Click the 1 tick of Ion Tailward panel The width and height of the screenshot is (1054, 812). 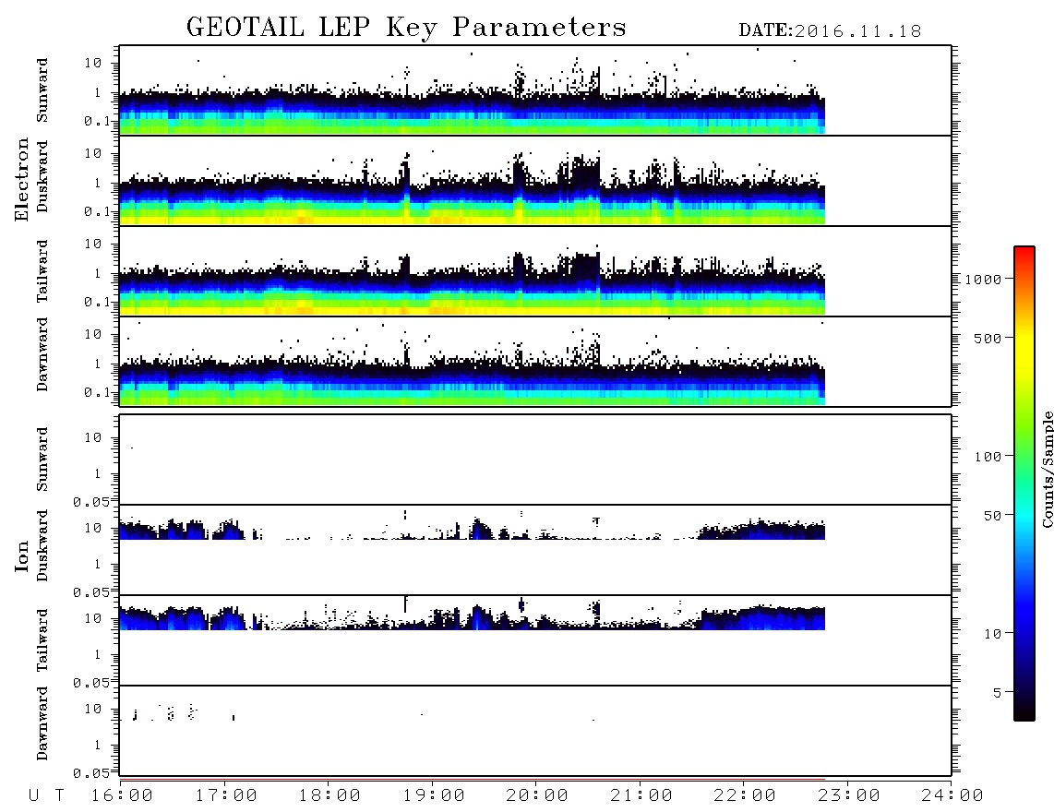pos(97,655)
